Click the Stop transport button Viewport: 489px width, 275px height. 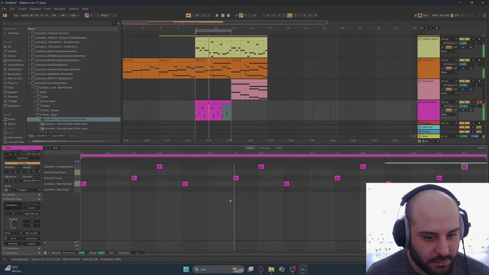[x=223, y=15]
